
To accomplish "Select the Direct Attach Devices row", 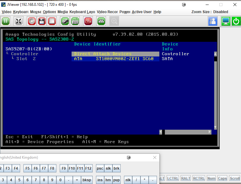I will click(115, 54).
